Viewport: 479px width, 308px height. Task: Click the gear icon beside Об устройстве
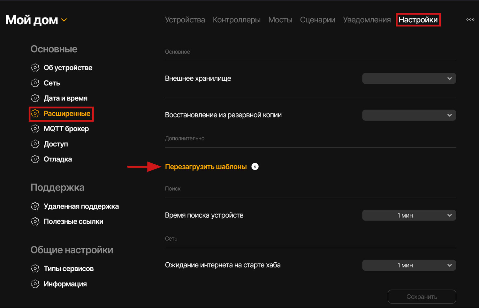[35, 68]
